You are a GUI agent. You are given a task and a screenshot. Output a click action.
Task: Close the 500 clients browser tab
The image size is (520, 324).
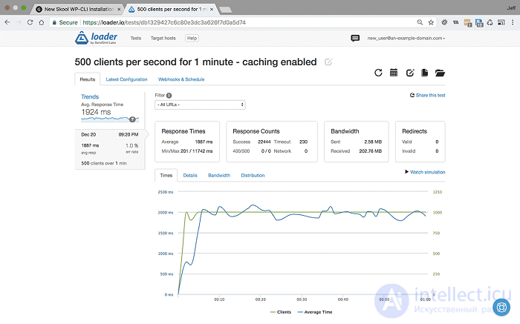[x=212, y=9]
